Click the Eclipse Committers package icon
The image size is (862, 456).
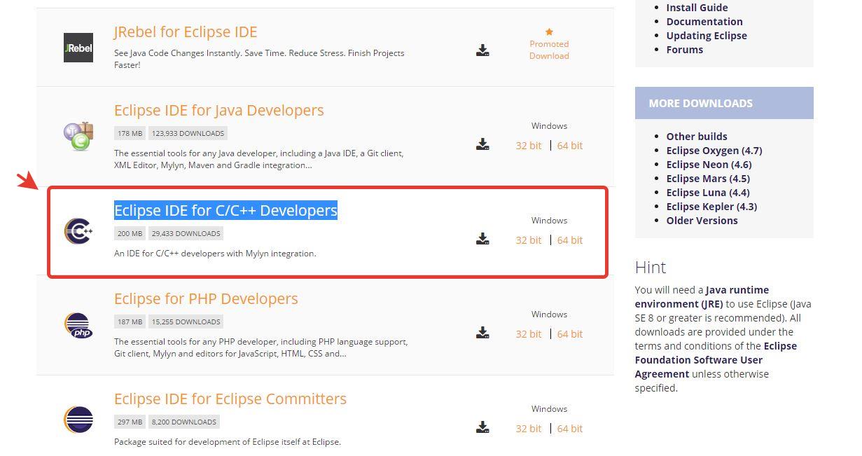click(78, 420)
